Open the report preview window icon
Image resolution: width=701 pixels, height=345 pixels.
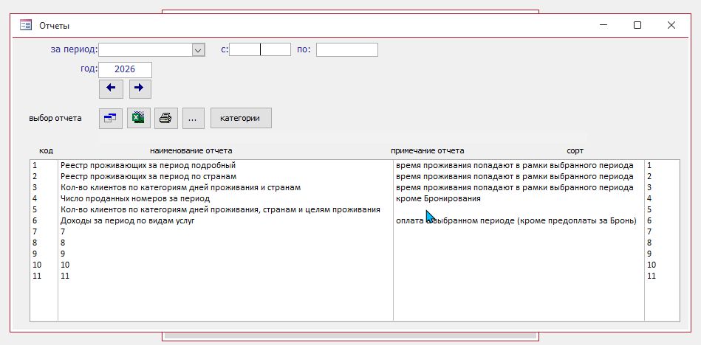click(111, 118)
